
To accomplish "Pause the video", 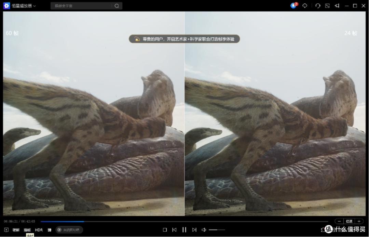I will pyautogui.click(x=184, y=230).
